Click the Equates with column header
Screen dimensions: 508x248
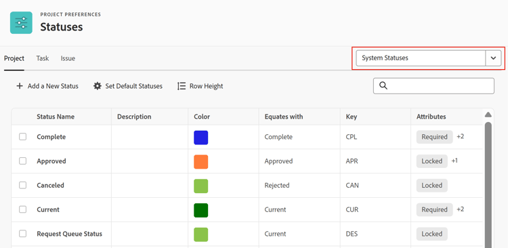point(284,117)
